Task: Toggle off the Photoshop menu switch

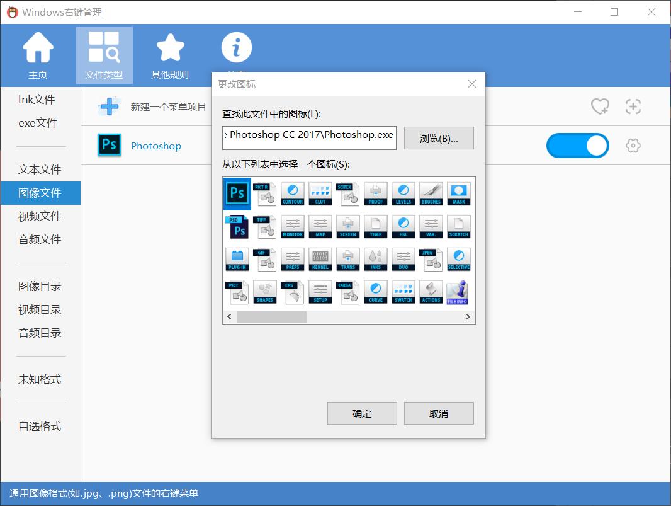Action: pos(577,146)
